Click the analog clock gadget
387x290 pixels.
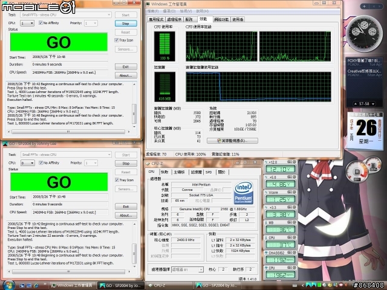pyautogui.click(x=364, y=33)
